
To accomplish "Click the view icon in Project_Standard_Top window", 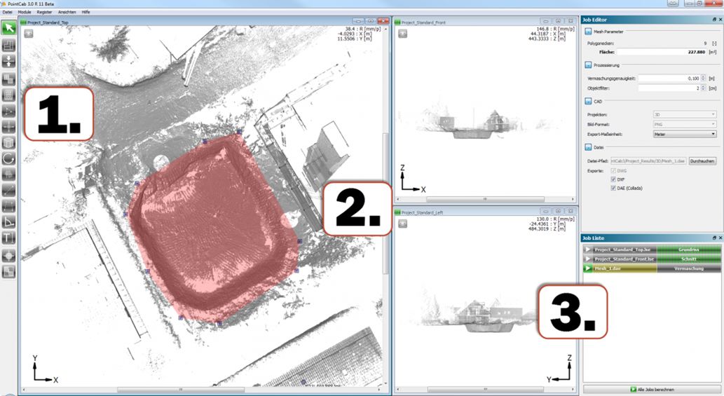I will (29, 34).
